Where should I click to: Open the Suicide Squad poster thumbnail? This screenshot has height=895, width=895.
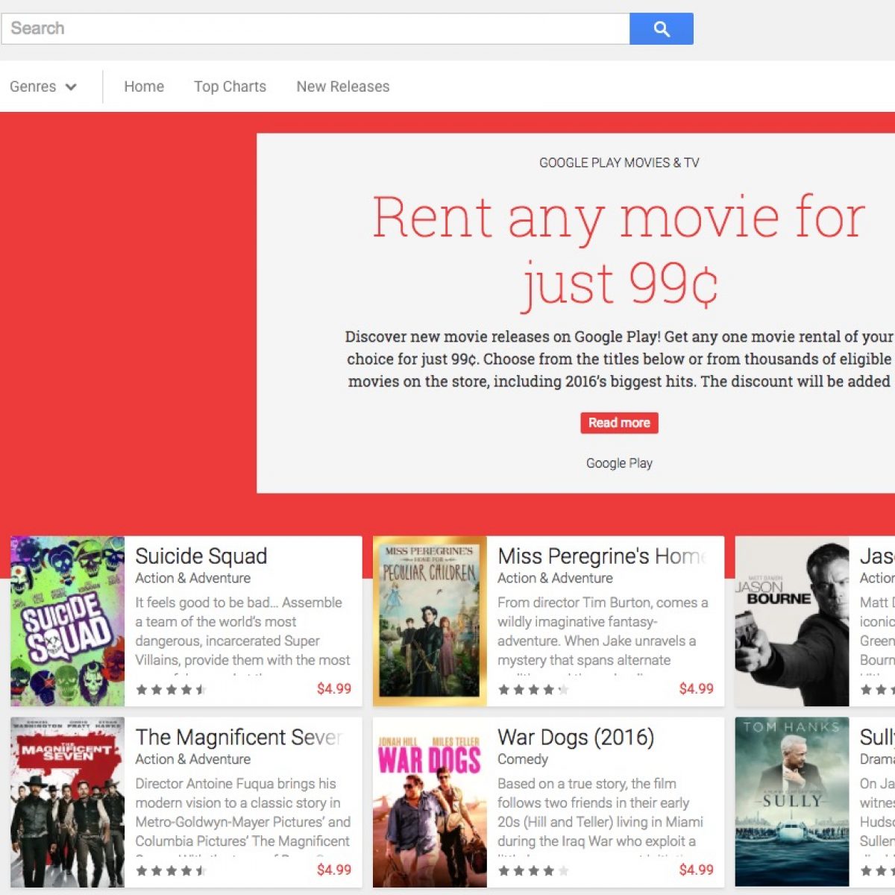[x=68, y=621]
